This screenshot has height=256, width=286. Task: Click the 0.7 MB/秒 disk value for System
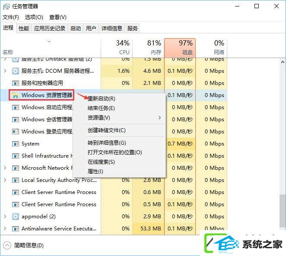tap(180, 144)
